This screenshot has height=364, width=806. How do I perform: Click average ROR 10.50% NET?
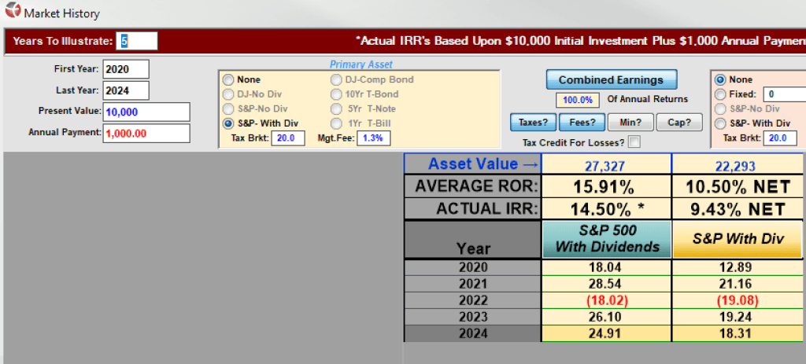pyautogui.click(x=738, y=187)
